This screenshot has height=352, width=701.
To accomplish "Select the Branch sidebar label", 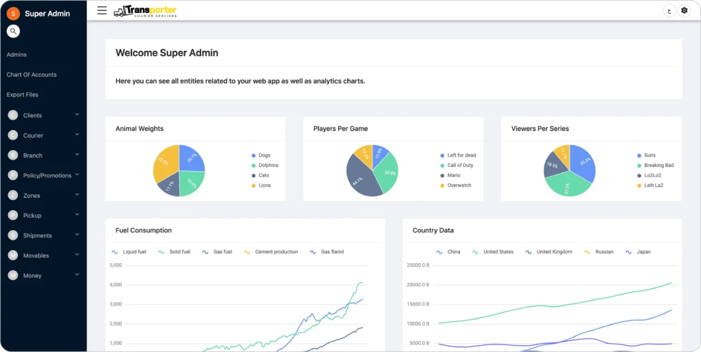I will (x=33, y=155).
